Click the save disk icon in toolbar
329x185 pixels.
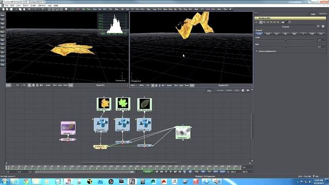[11, 9]
